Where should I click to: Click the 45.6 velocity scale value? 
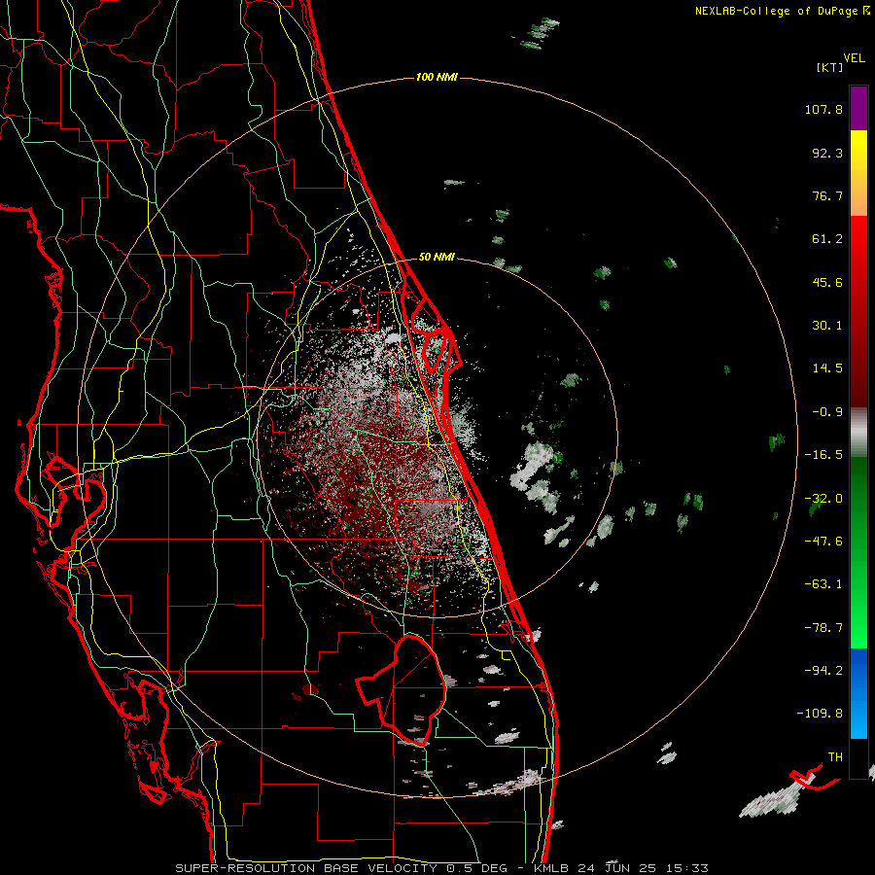tap(827, 282)
